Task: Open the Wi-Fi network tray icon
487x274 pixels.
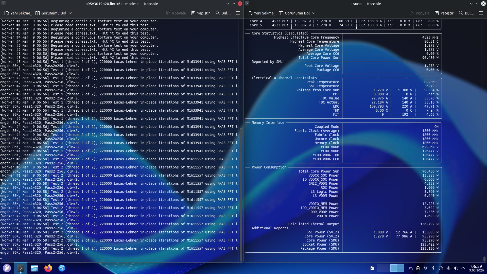Action: tap(426, 268)
